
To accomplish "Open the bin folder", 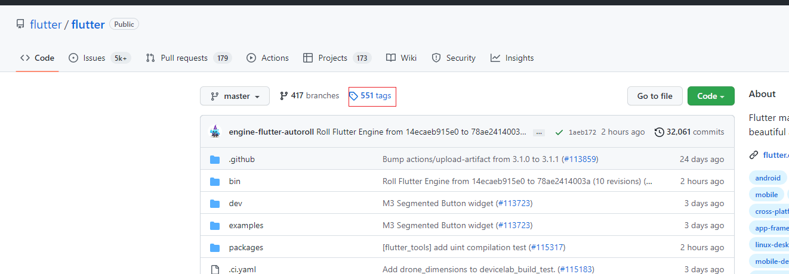I will point(235,181).
